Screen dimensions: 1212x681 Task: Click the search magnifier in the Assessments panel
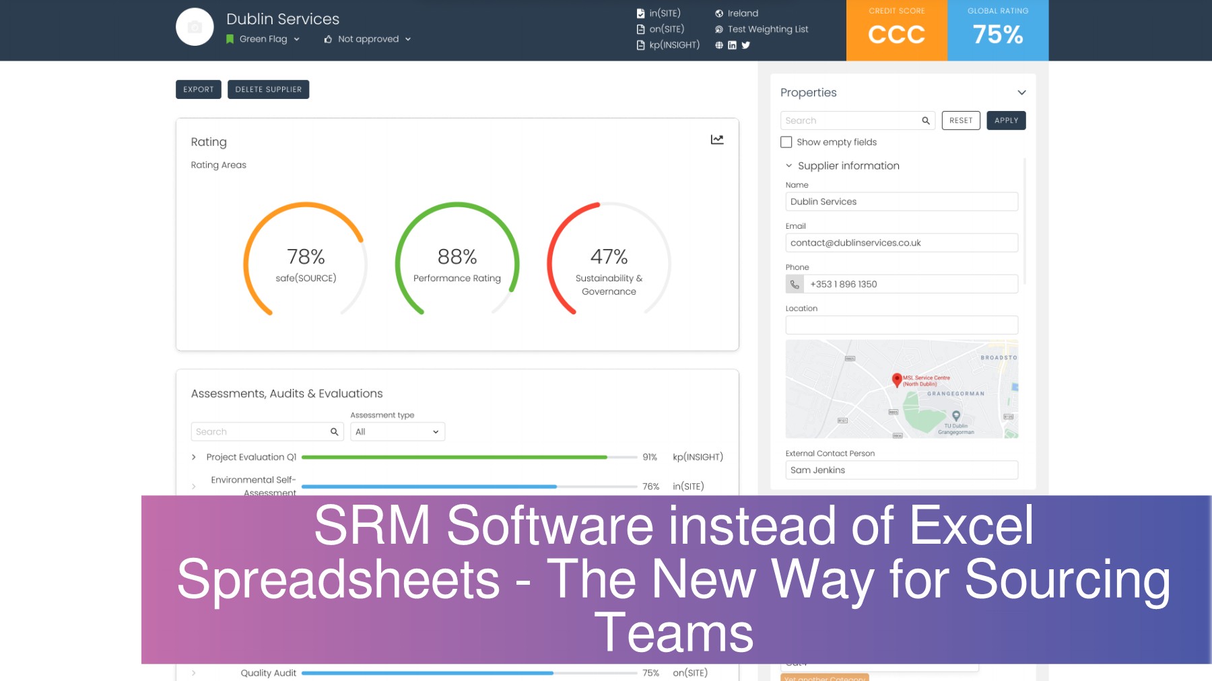coord(334,431)
